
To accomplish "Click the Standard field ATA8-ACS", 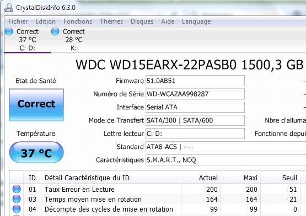I will [x=226, y=147].
